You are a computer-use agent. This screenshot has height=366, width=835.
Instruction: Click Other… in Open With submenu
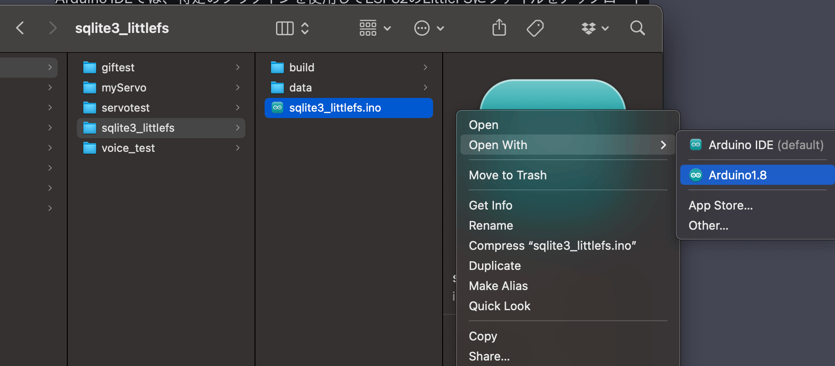[x=708, y=226]
